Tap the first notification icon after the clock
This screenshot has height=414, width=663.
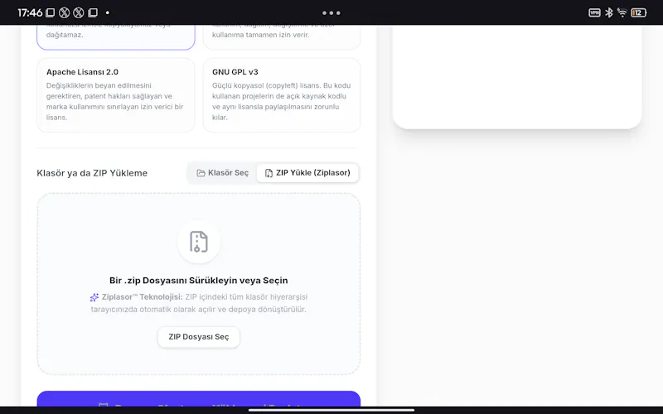(x=50, y=12)
